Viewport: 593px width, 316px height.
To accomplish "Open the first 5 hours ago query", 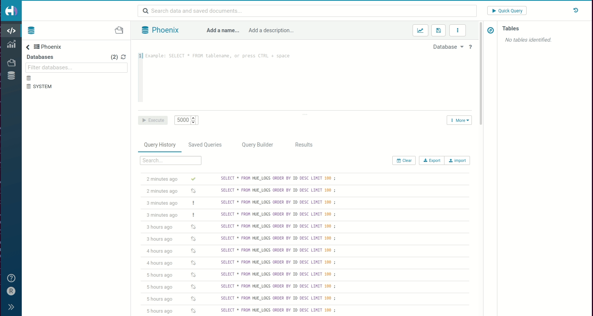I will coord(305,275).
